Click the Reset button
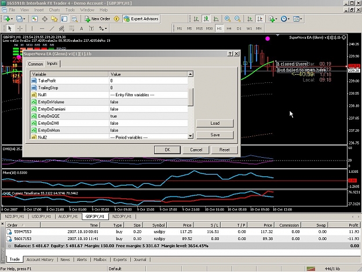 (224, 150)
